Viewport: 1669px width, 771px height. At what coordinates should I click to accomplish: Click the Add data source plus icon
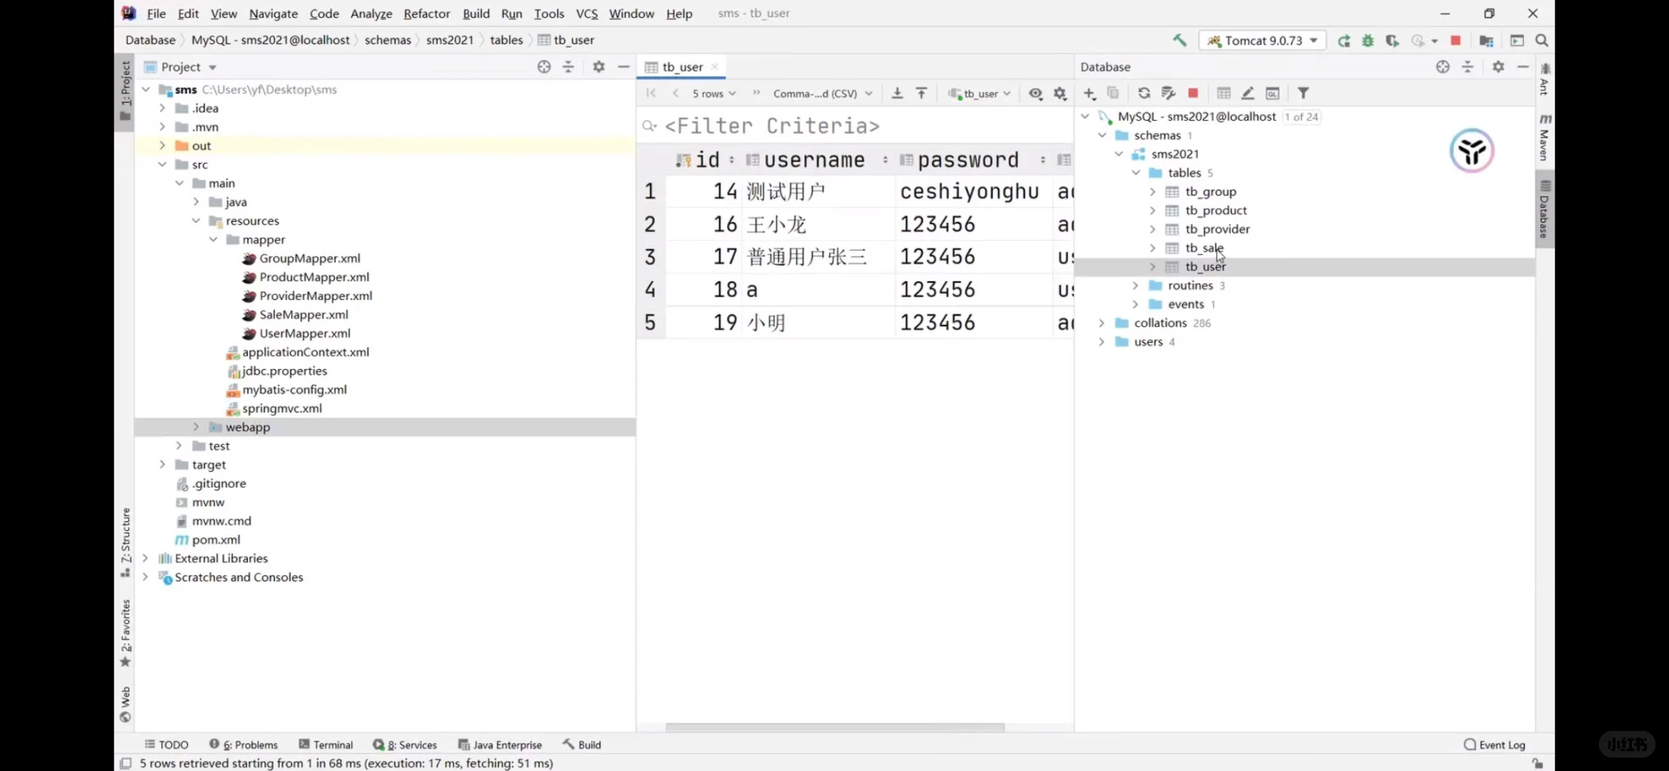pos(1089,94)
